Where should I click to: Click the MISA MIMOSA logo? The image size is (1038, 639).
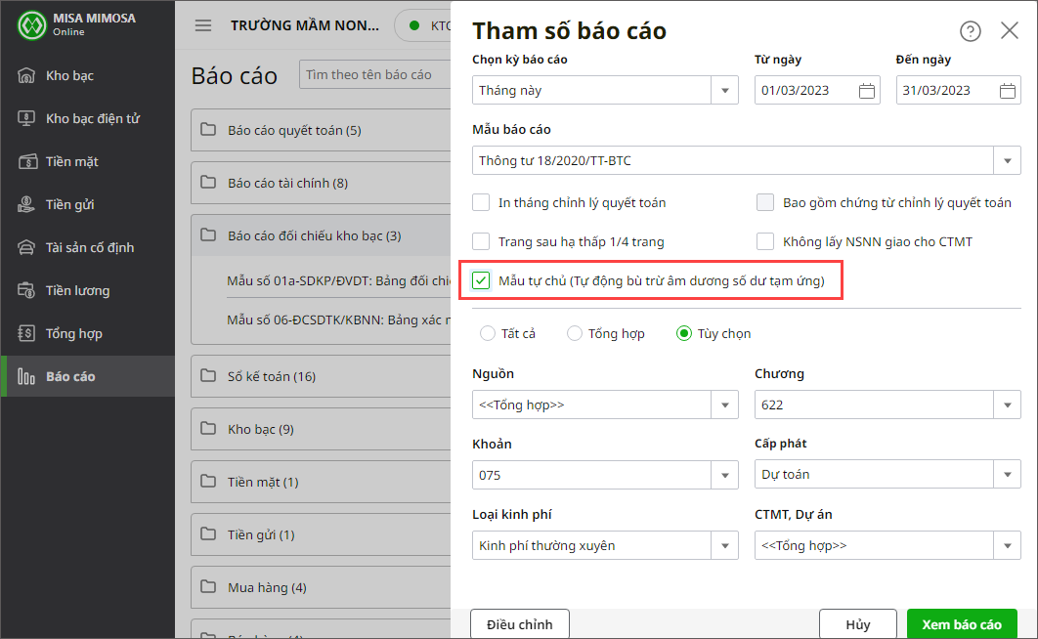coord(33,25)
